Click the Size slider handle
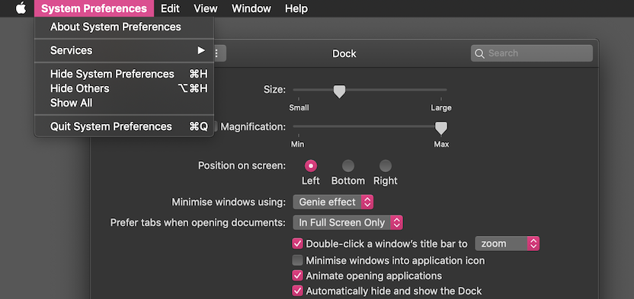The image size is (634, 299). (x=339, y=91)
